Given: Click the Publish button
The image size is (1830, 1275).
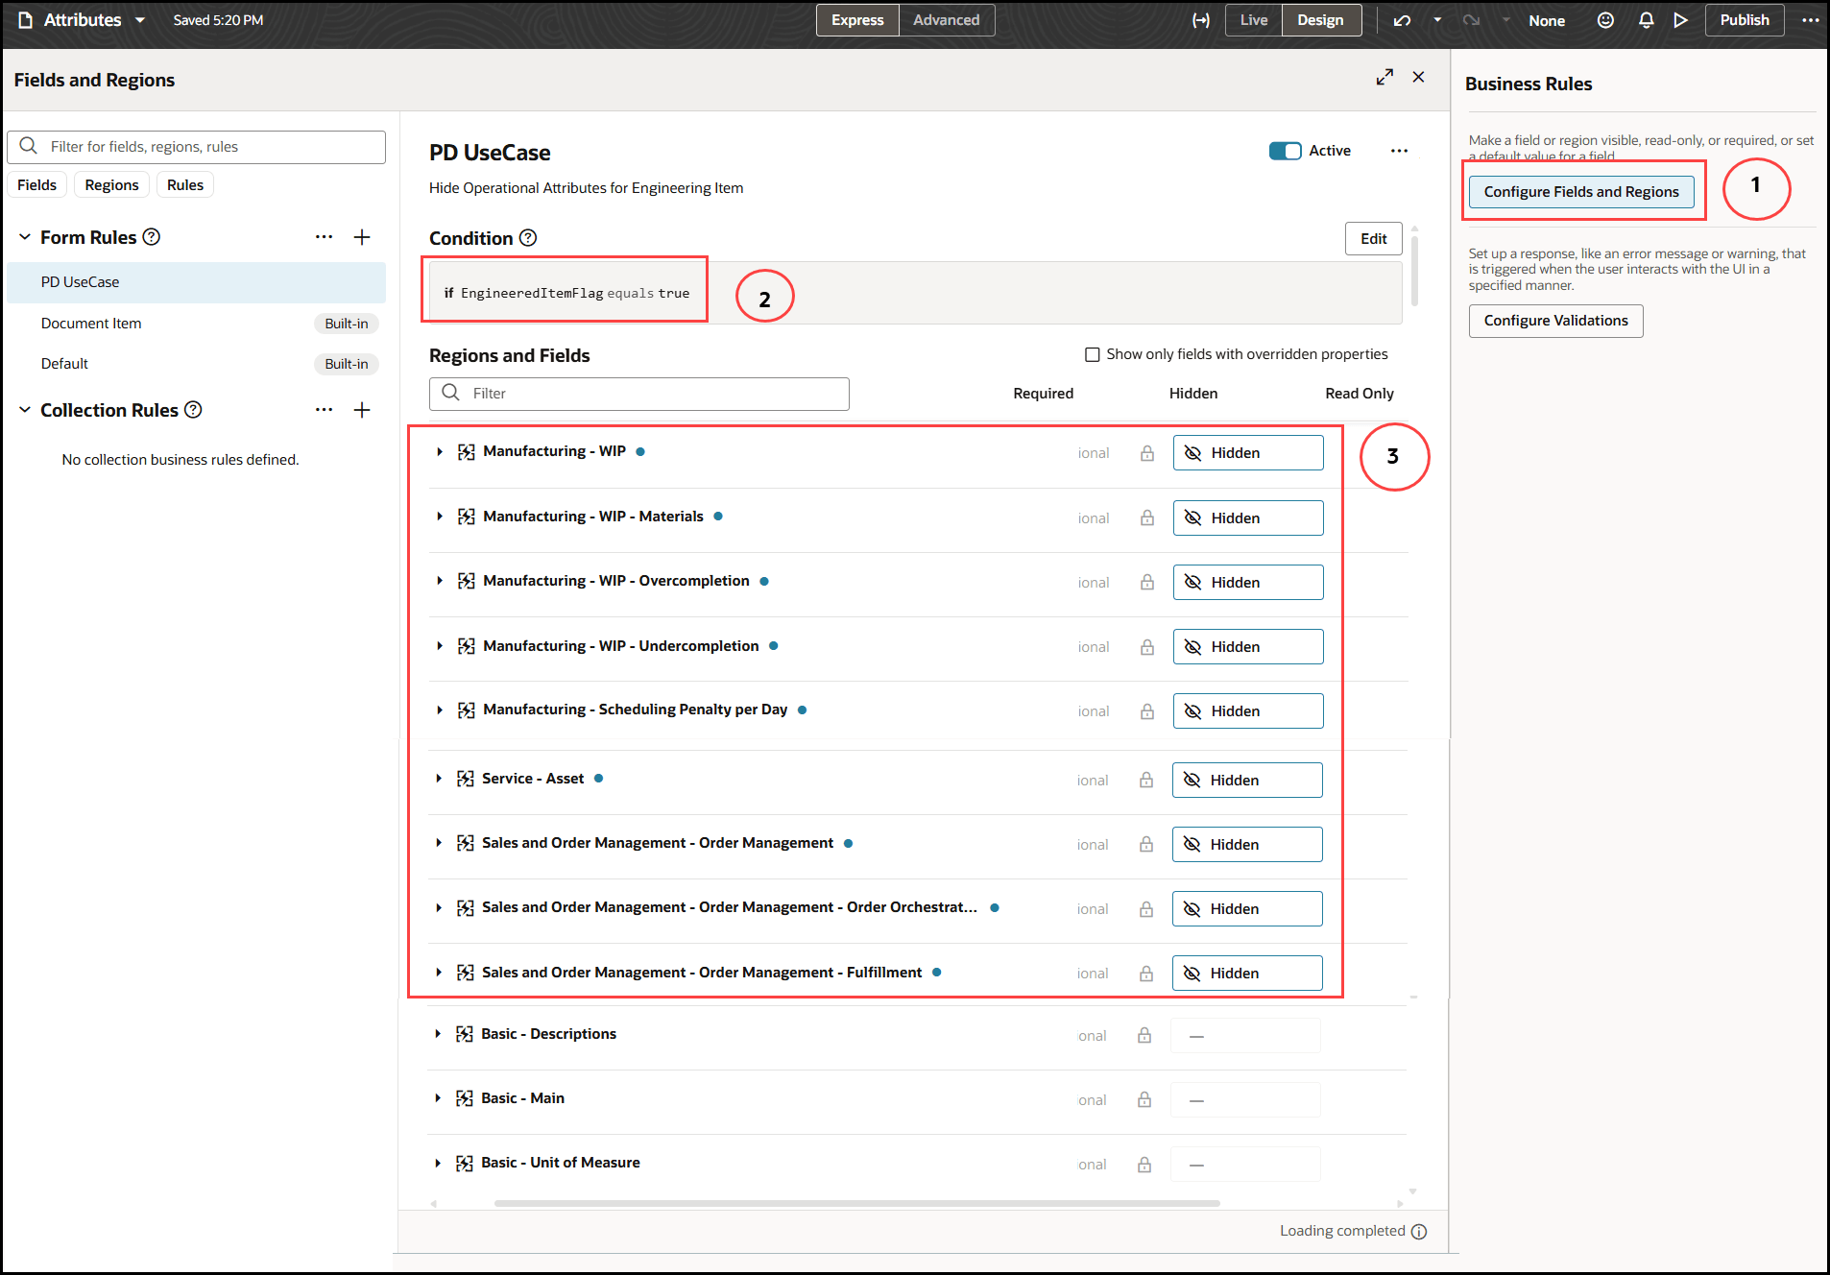Looking at the screenshot, I should pos(1744,20).
